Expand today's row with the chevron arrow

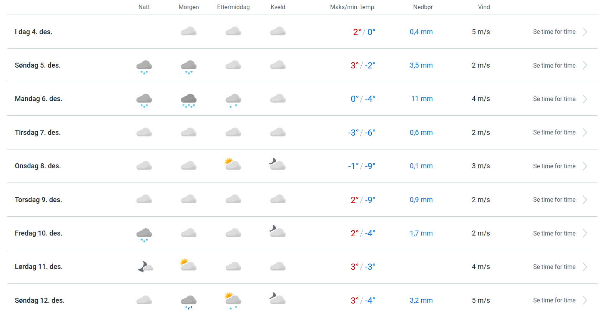coord(585,32)
